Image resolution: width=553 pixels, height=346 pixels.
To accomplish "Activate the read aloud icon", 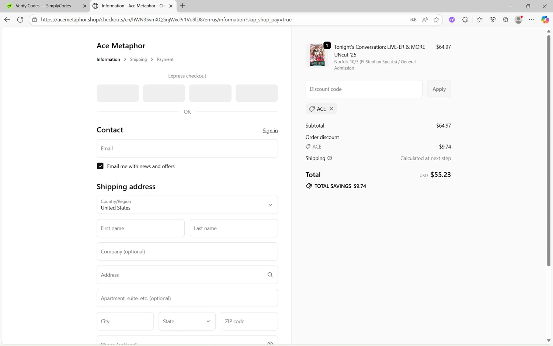I will (425, 20).
